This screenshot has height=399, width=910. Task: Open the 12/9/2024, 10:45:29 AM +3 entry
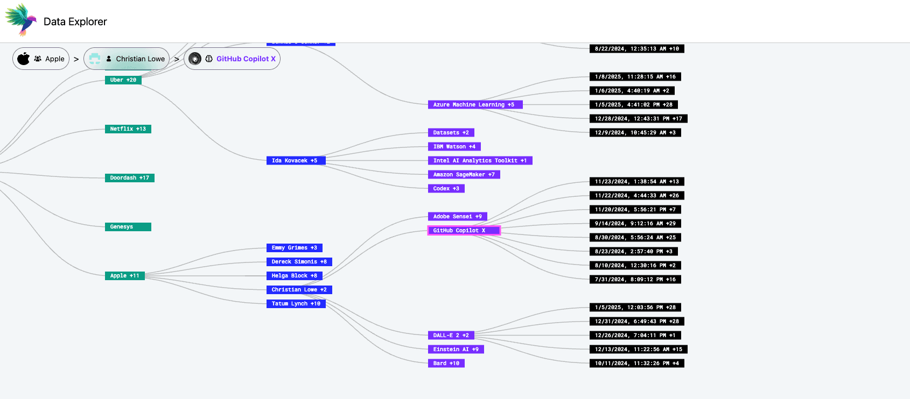pos(635,133)
